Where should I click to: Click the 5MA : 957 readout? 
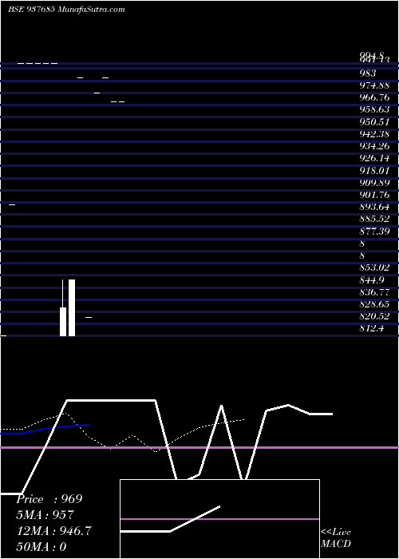[x=45, y=515]
